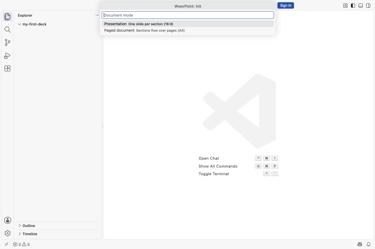This screenshot has height=249, width=375.
Task: Open the Extensions view icon
Action: [x=8, y=68]
